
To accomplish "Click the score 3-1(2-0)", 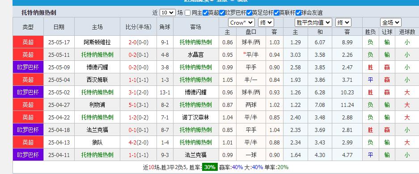I will click(x=139, y=92).
